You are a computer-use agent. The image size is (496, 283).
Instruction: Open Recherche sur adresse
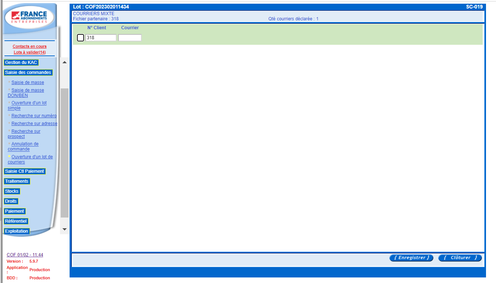[34, 124]
